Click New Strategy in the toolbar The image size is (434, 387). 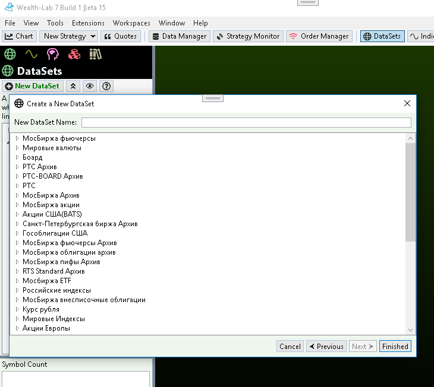pos(65,36)
